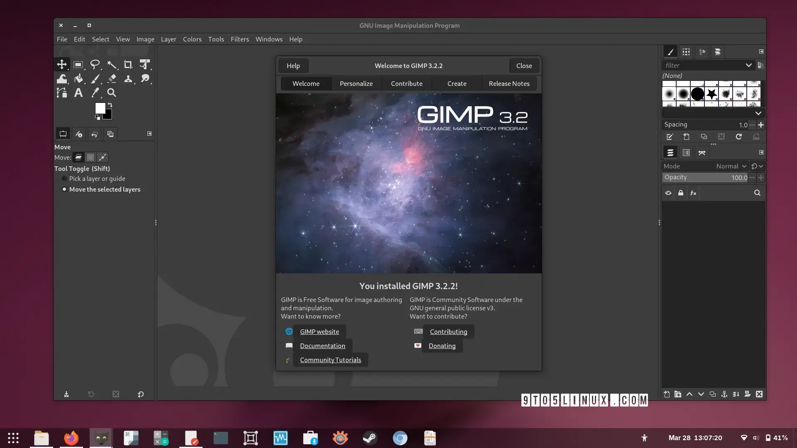The image size is (797, 448).
Task: Open the brush filter dropdown arrow
Action: pyautogui.click(x=748, y=66)
